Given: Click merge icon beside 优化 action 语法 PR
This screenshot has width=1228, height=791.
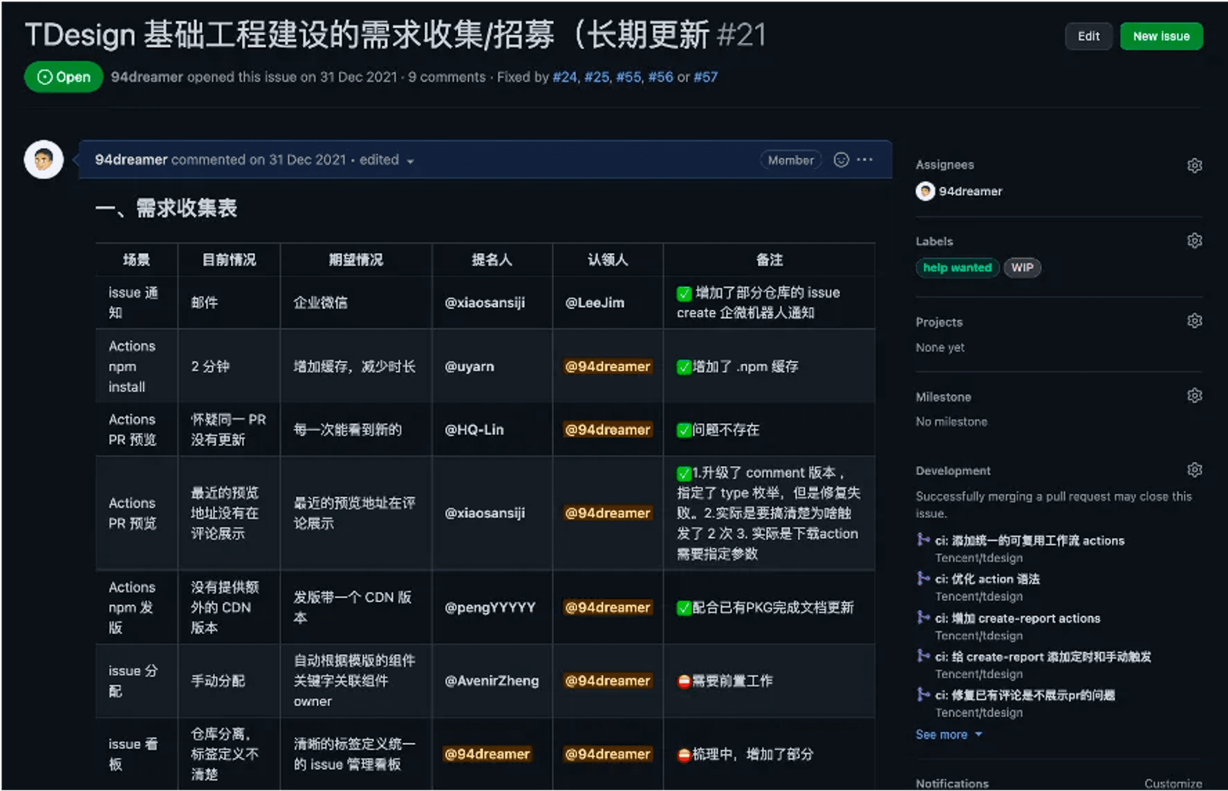Looking at the screenshot, I should click(x=923, y=578).
